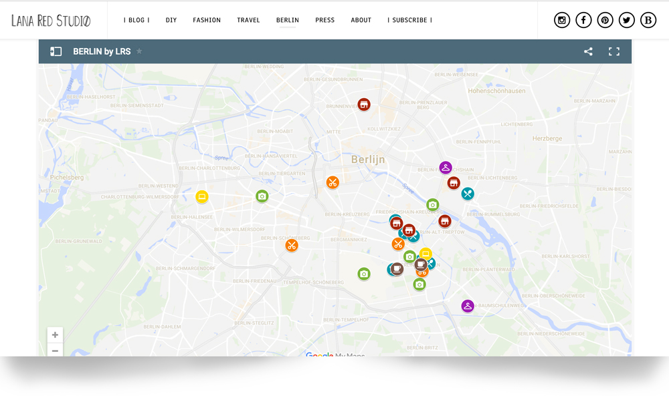Select purple hanger marker near Baumschulenweg

468,306
